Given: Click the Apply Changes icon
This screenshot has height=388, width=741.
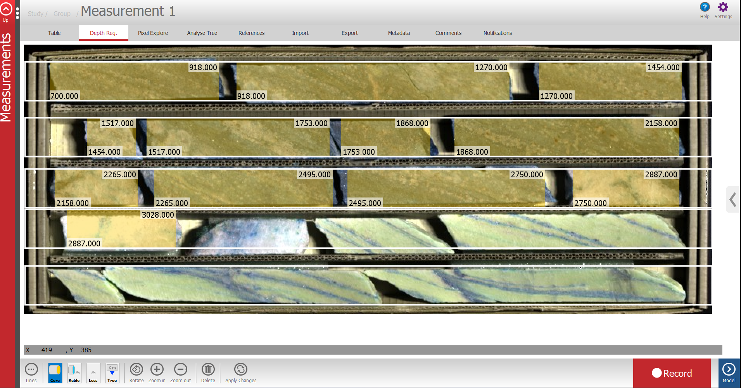Looking at the screenshot, I should (240, 369).
